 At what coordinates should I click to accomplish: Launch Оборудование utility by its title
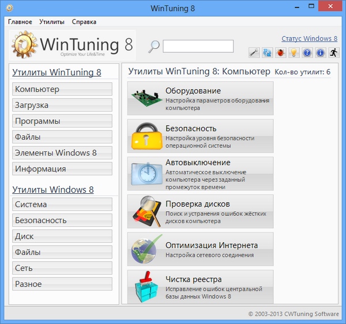tap(193, 91)
